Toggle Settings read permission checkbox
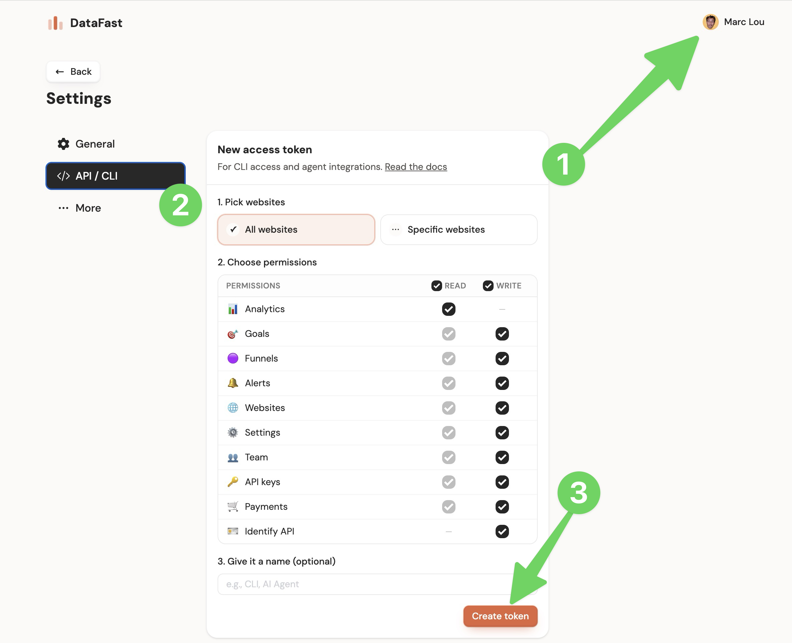Screen dimensions: 792x643 pos(449,432)
